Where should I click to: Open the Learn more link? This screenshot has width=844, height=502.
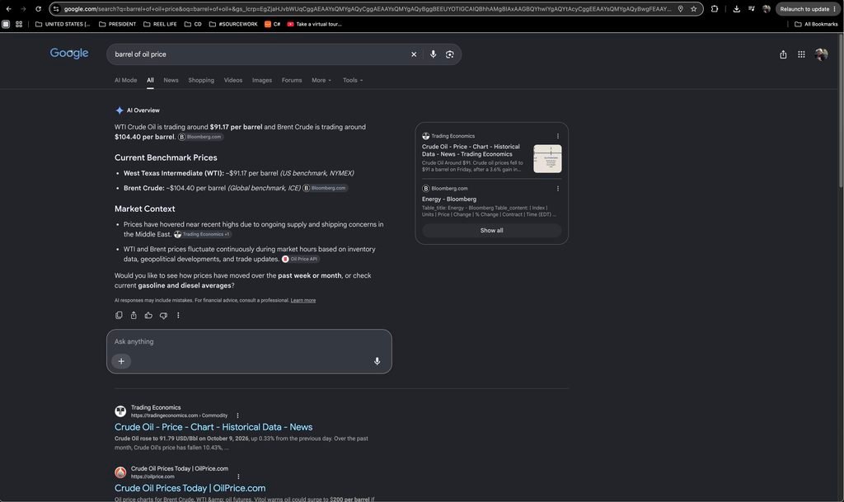[303, 300]
